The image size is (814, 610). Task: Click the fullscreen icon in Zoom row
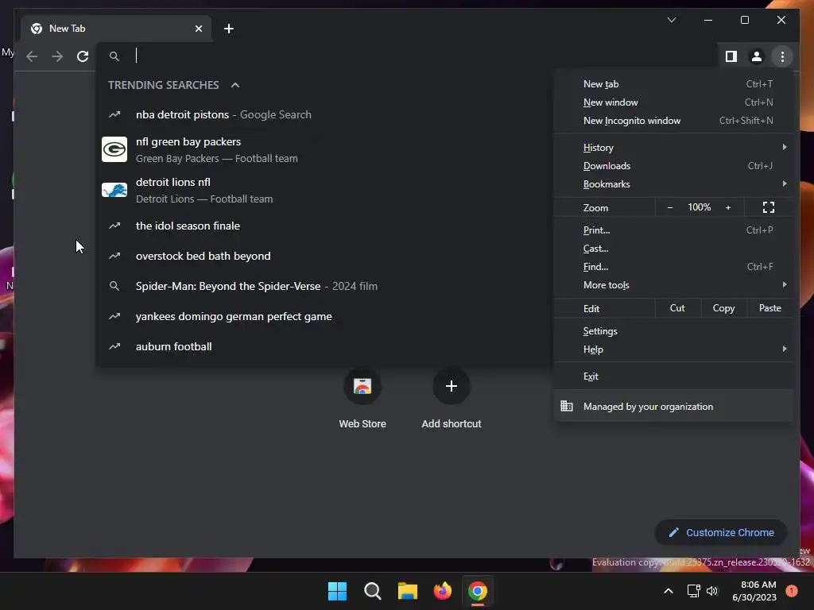tap(769, 207)
